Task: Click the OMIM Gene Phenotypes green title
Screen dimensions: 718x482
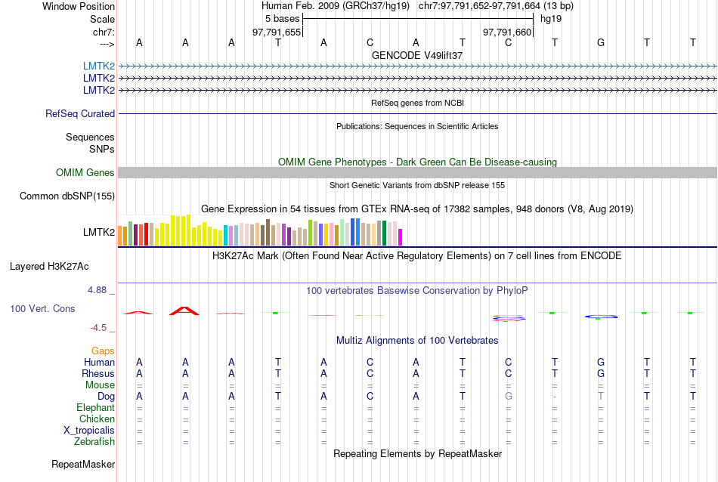Action: (x=417, y=162)
